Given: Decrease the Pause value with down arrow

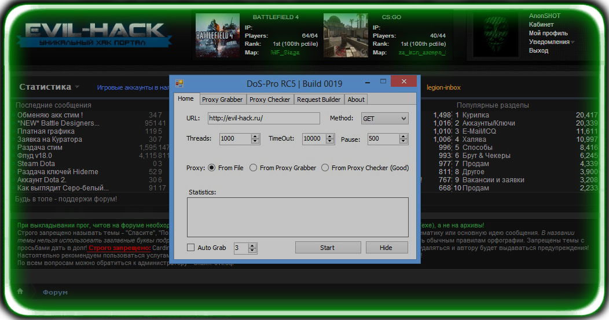Looking at the screenshot, I should tap(403, 141).
